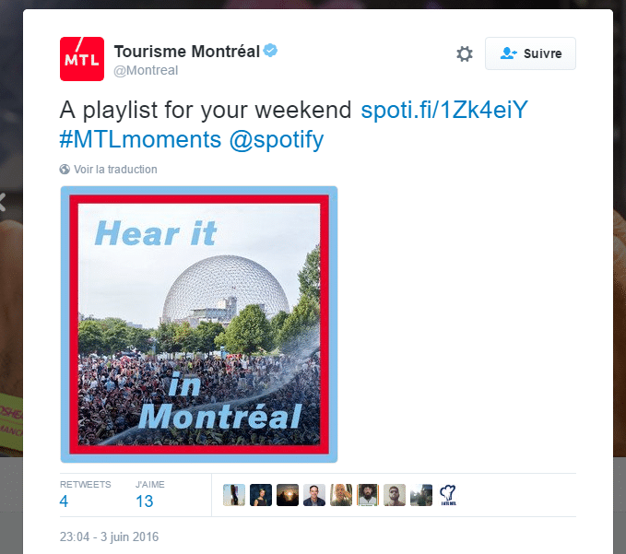Click the Tourisme Montréal account name

pos(187,52)
